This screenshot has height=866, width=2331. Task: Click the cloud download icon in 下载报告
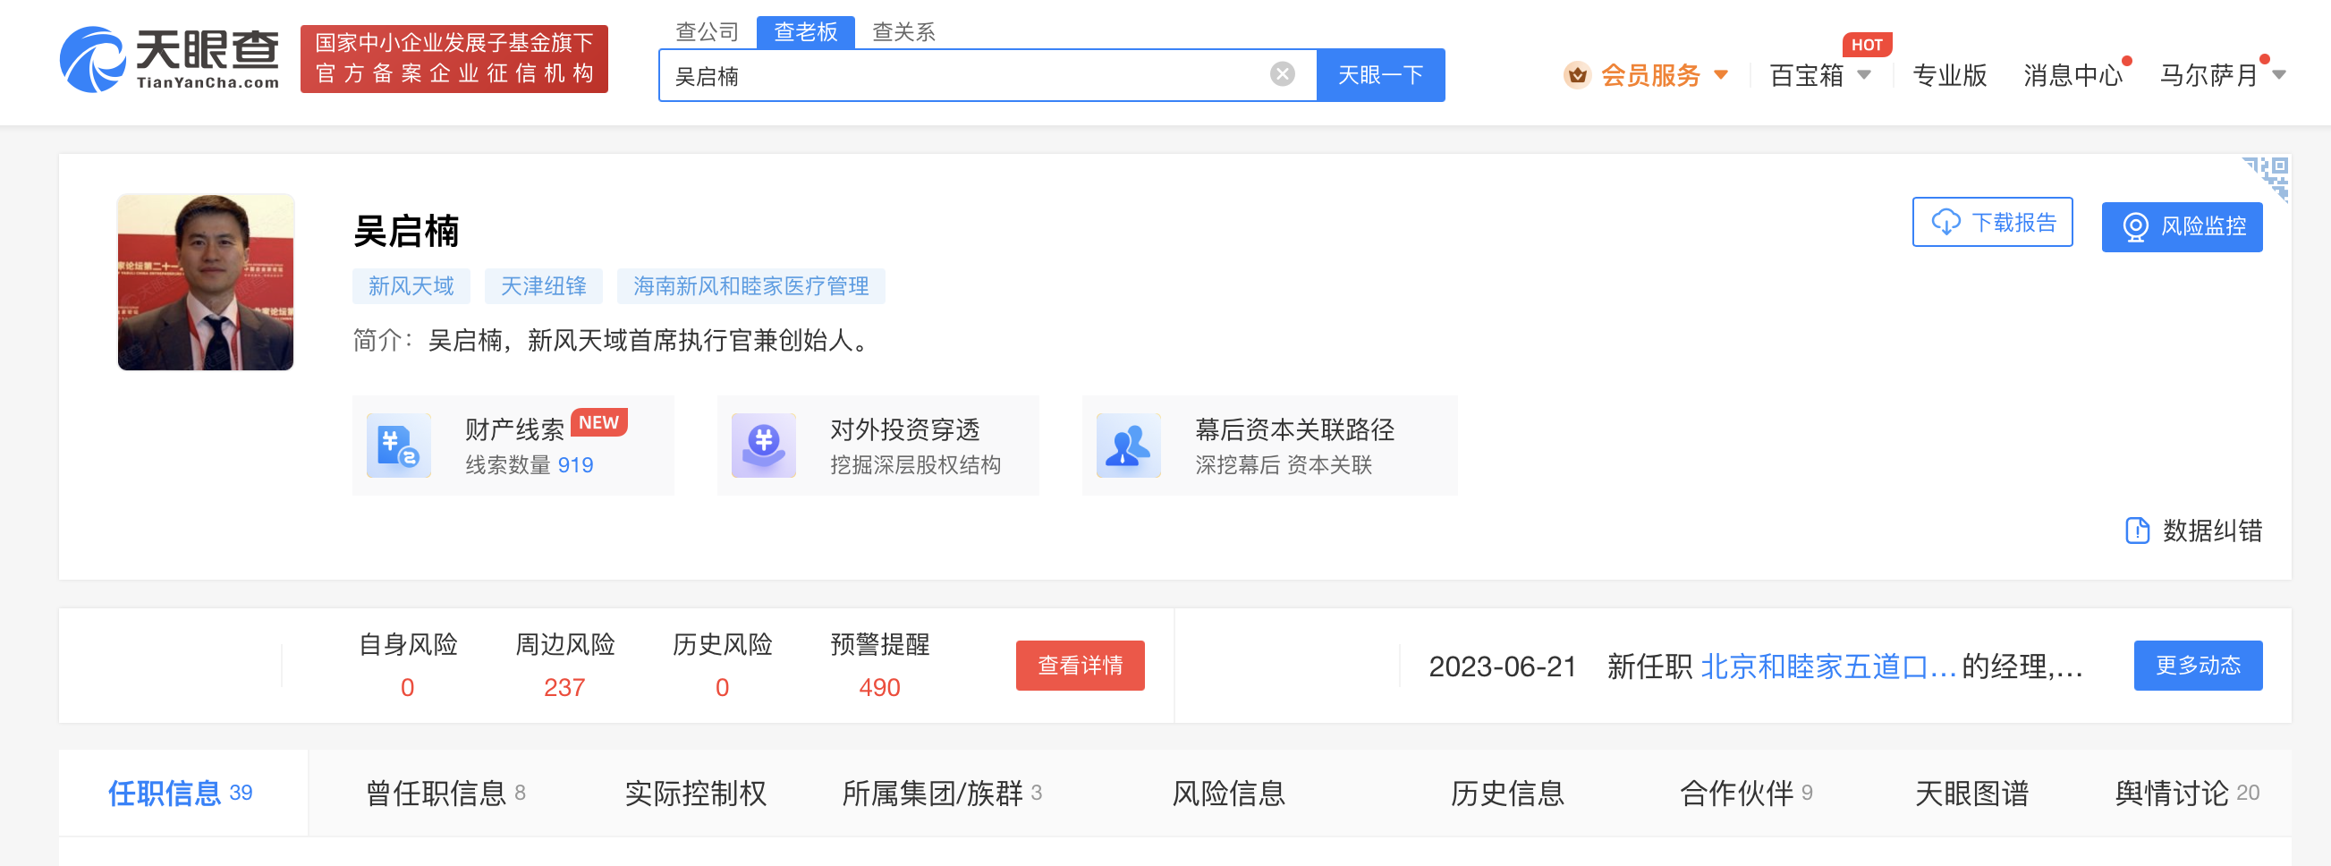1945,223
